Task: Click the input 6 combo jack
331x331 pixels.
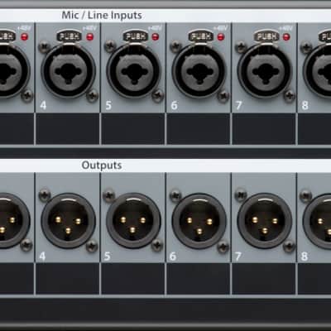Action: tap(199, 71)
